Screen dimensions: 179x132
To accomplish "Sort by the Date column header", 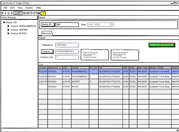I will 67,68.
